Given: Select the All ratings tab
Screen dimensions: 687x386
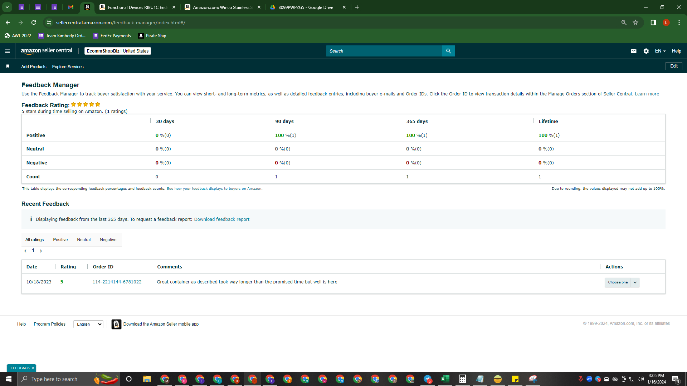Looking at the screenshot, I should click(x=34, y=240).
